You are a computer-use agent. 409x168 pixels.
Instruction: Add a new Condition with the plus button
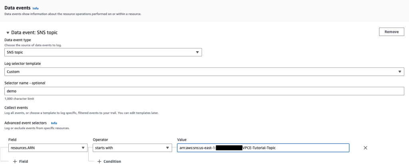pos(109,162)
